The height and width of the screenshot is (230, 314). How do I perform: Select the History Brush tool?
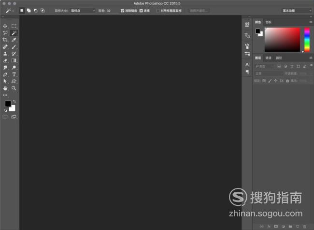click(14, 54)
